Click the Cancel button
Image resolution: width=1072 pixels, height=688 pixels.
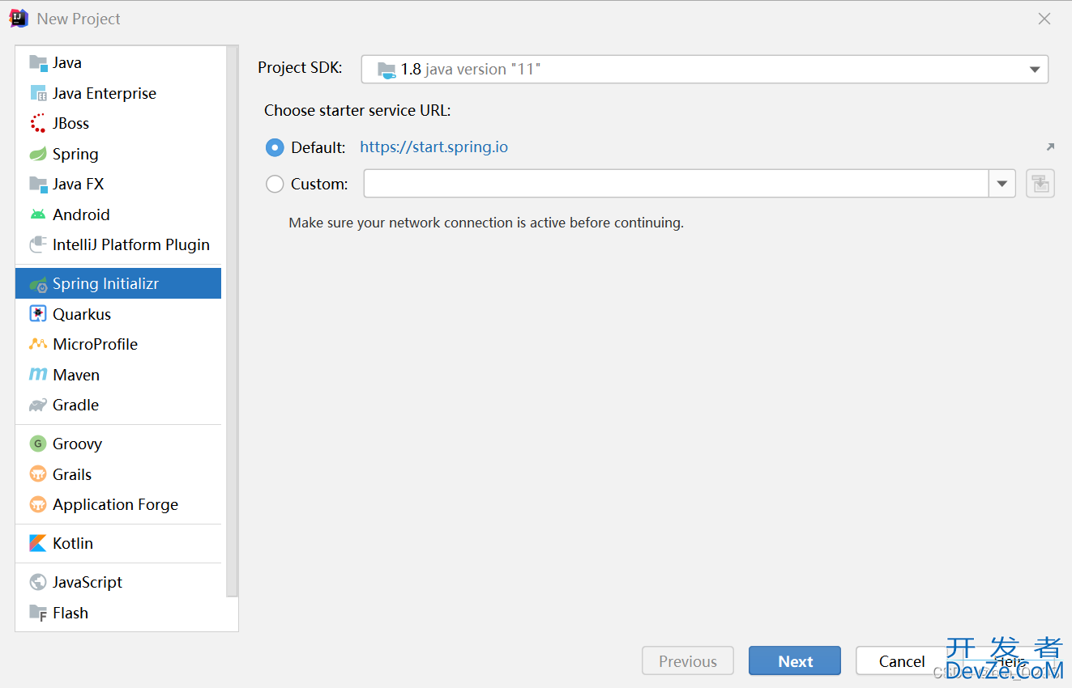[902, 661]
